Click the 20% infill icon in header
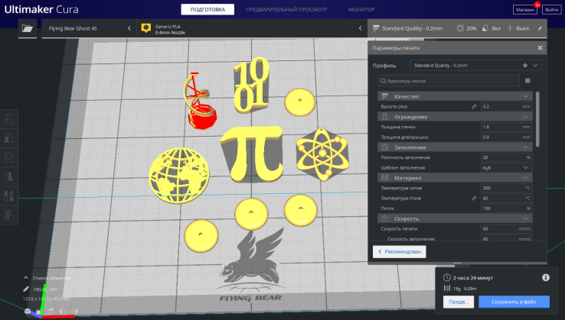The width and height of the screenshot is (565, 320). tap(459, 28)
